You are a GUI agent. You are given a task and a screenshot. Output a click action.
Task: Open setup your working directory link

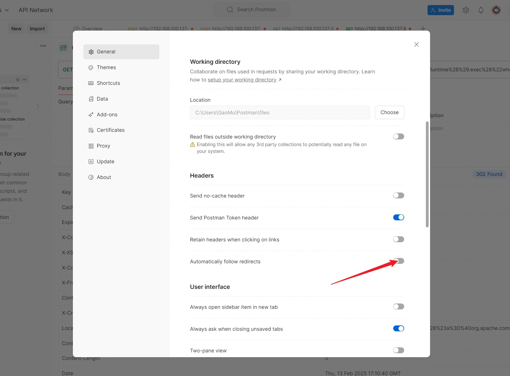point(242,80)
